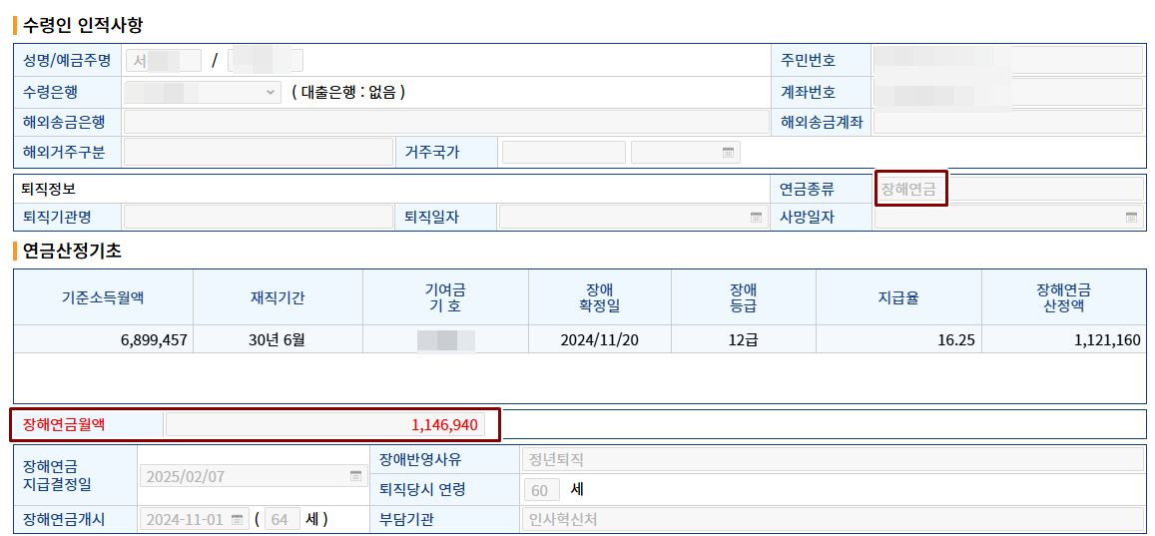
Task: Click the 연금종류 field showing 장해연금
Action: pyautogui.click(x=1008, y=189)
